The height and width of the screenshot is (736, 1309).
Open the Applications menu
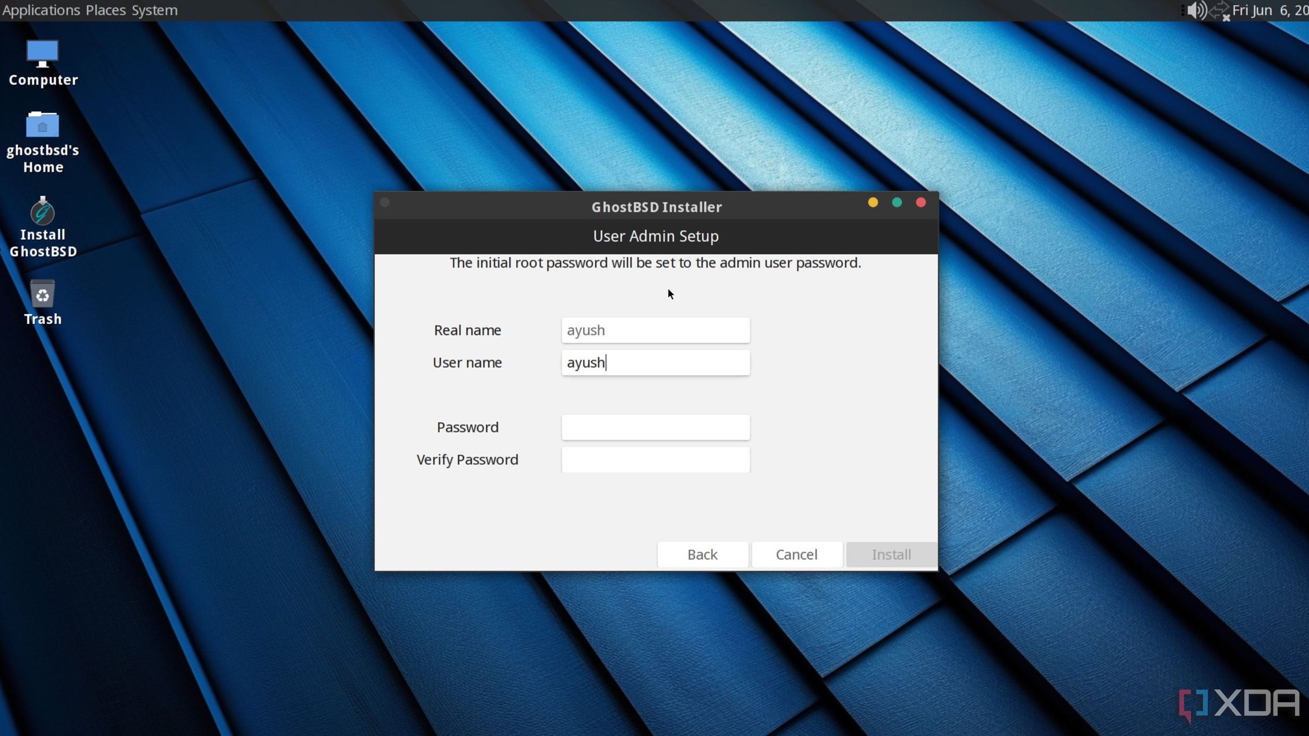coord(41,10)
